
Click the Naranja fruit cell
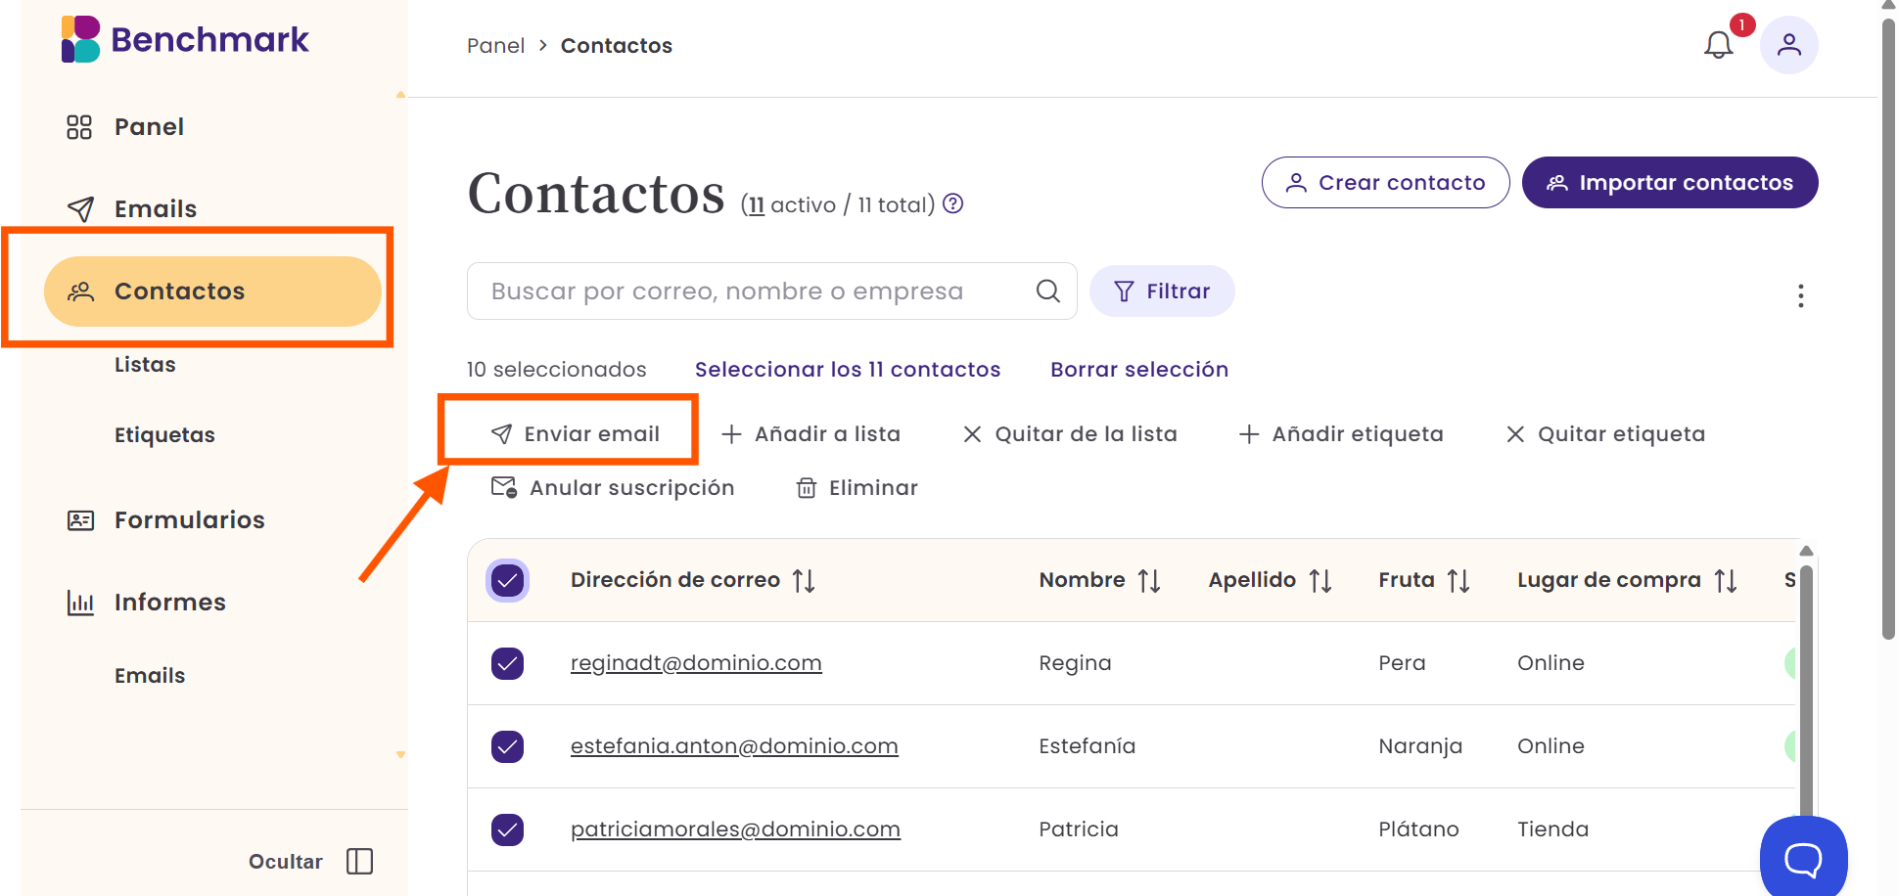click(1420, 746)
